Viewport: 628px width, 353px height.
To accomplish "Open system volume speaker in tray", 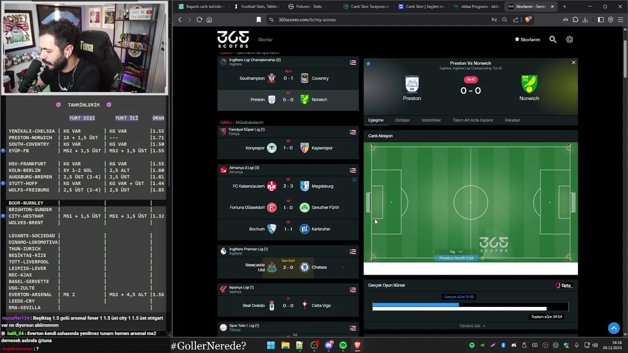I will (595, 345).
